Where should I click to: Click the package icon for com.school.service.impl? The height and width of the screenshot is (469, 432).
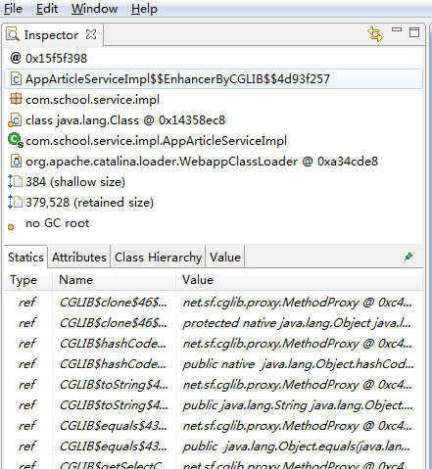[x=16, y=99]
